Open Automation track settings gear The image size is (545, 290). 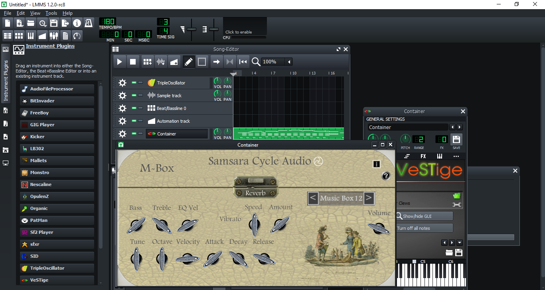coord(122,121)
